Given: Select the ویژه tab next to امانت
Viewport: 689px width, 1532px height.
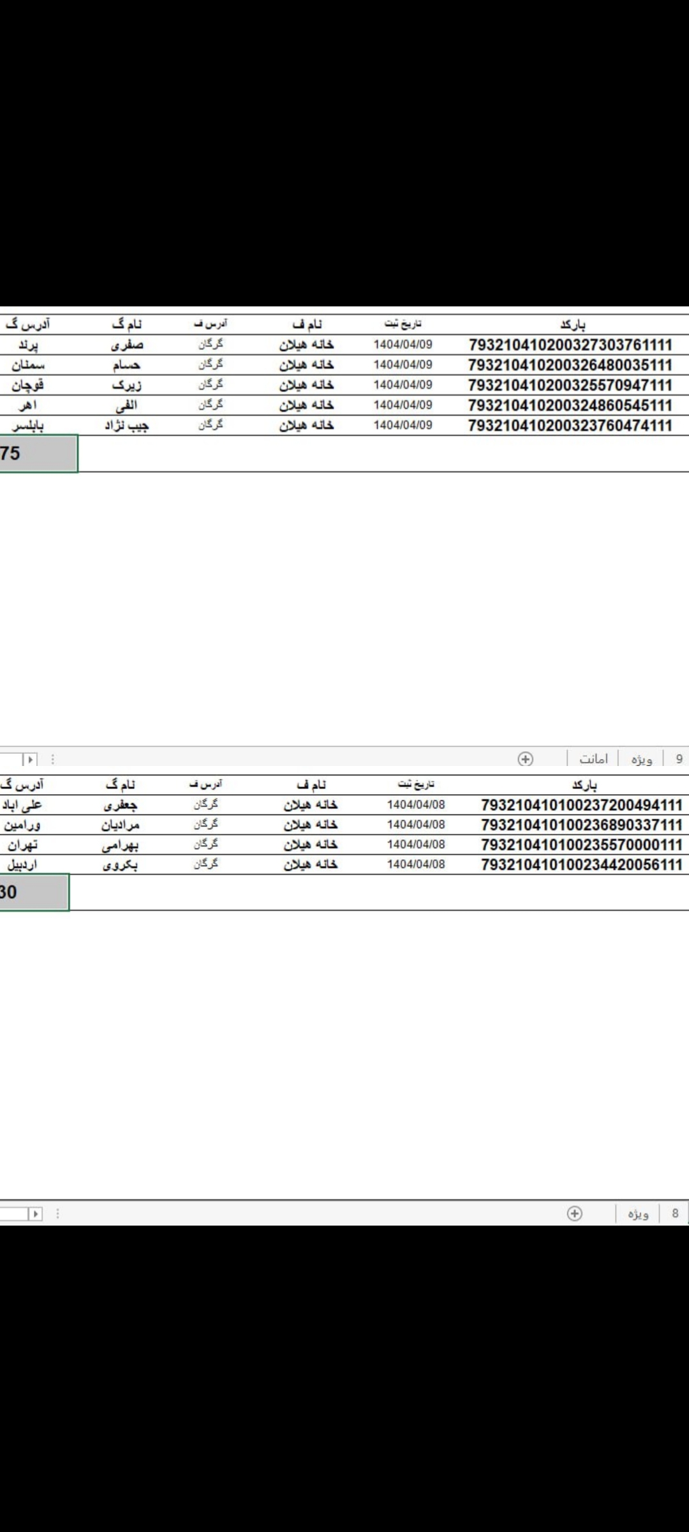Looking at the screenshot, I should [x=641, y=758].
